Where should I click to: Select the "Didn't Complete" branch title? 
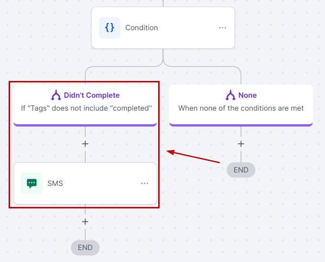[x=92, y=95]
